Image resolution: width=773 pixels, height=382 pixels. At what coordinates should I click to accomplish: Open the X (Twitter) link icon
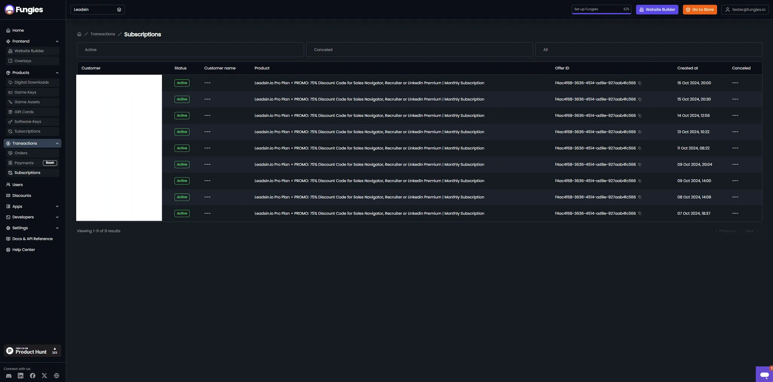coord(45,376)
